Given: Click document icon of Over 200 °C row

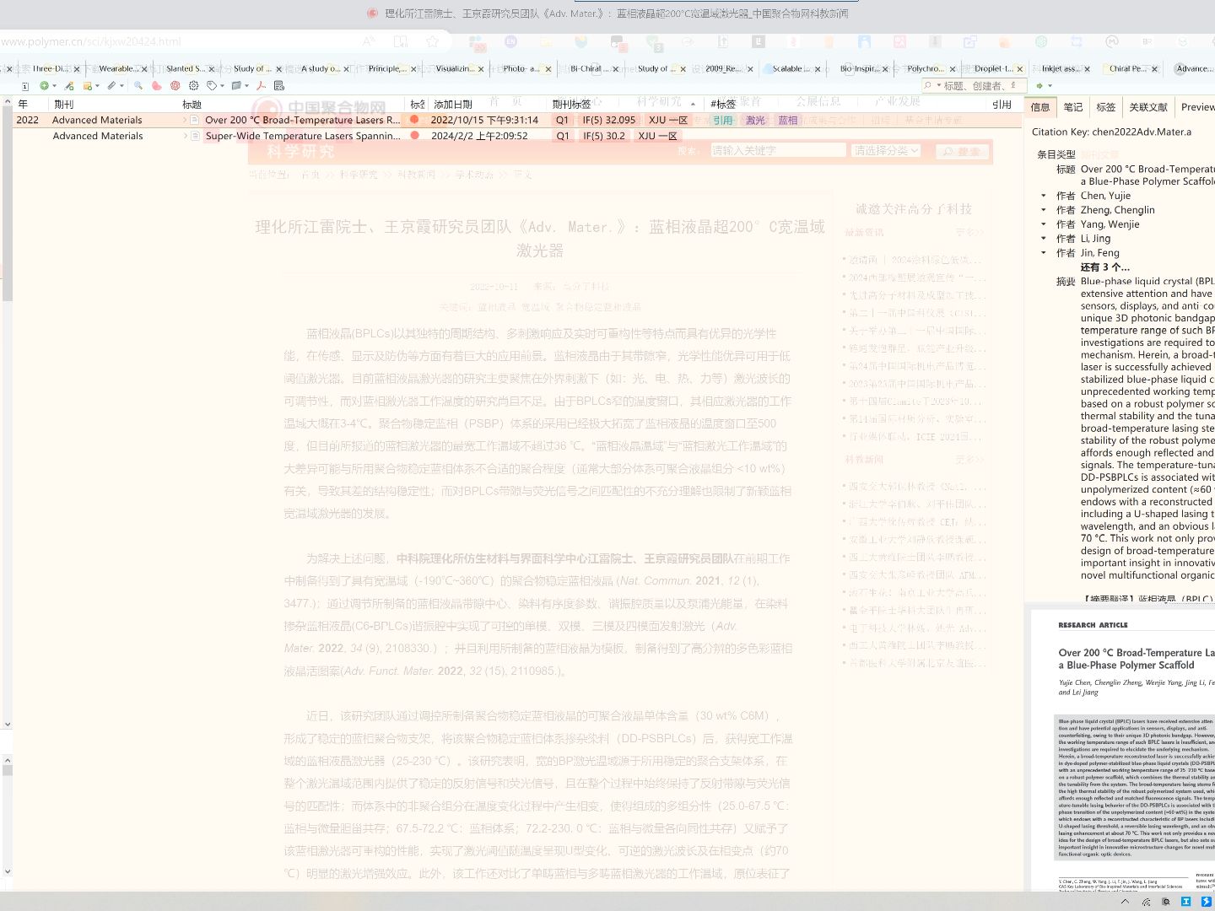Looking at the screenshot, I should click(195, 120).
